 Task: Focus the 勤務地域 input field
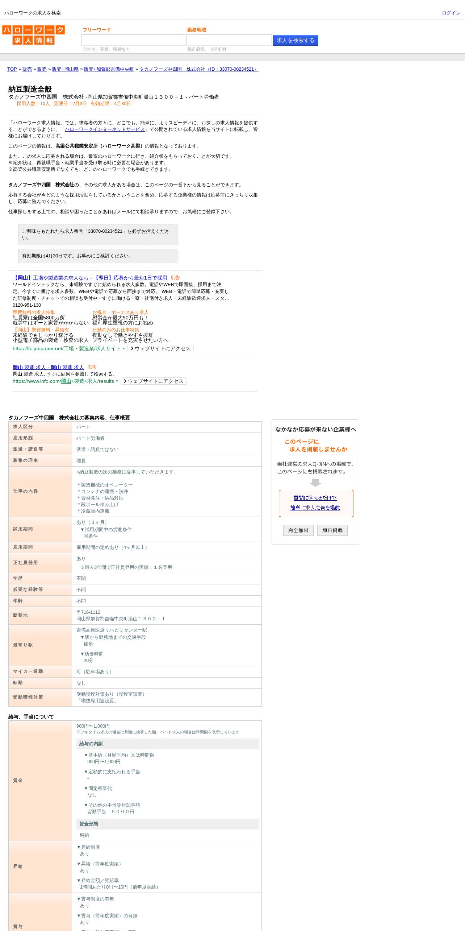click(229, 40)
